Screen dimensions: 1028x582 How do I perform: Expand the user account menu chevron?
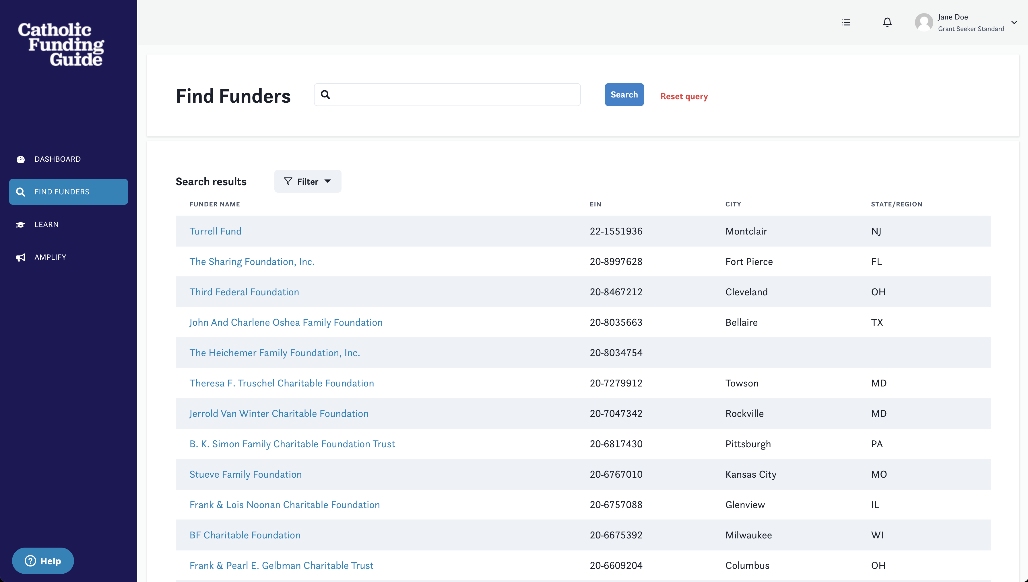click(x=1014, y=22)
